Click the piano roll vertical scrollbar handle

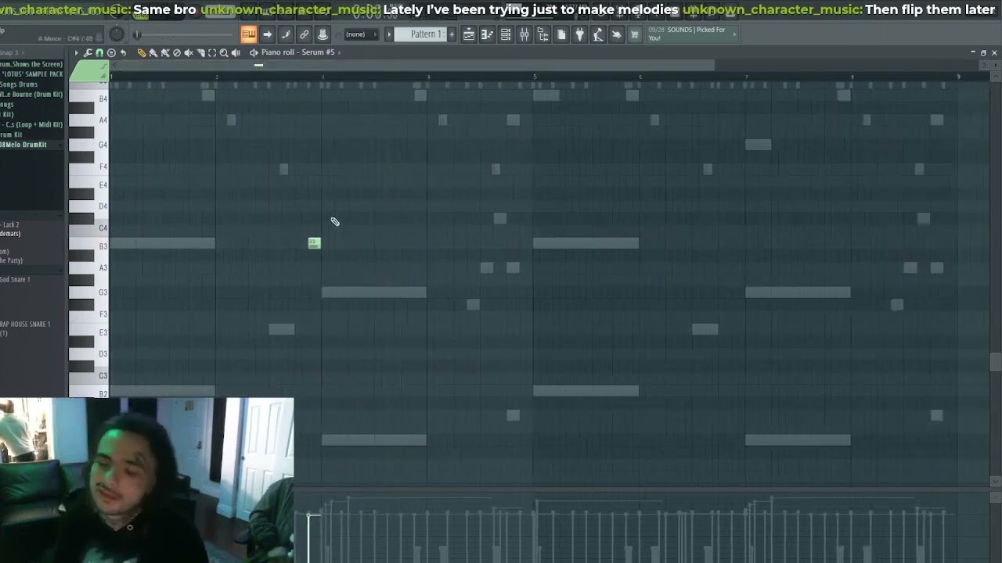coord(995,362)
